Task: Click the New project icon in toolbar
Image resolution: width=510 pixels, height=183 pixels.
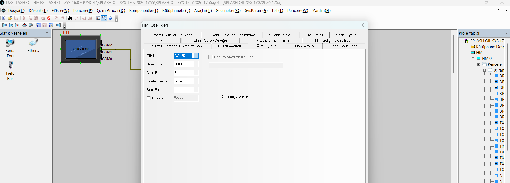Action: (x=4, y=18)
